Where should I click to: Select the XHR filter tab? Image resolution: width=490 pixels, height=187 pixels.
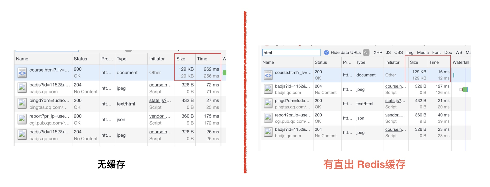(378, 52)
